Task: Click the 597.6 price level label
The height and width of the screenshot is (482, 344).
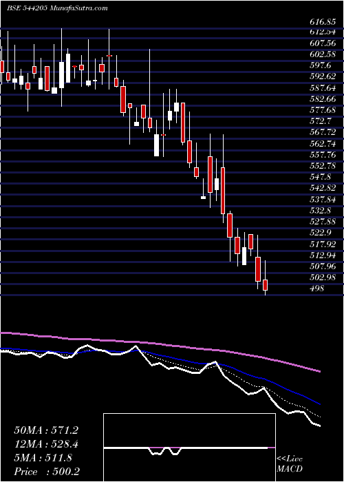Action: 319,65
